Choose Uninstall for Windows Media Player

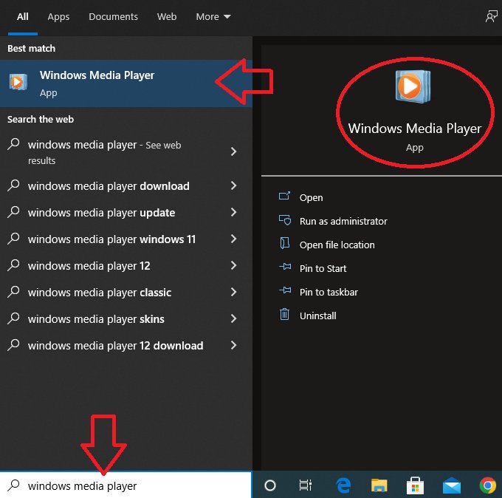(x=317, y=316)
